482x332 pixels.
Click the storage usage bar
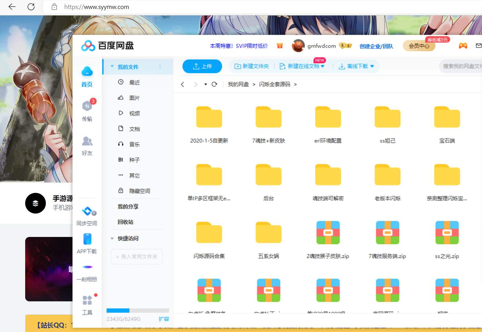[138, 310]
